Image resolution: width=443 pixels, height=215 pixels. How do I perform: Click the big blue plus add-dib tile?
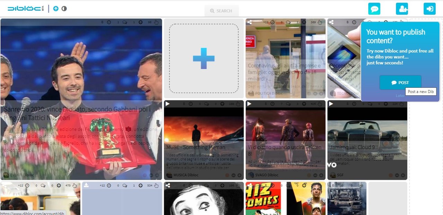[204, 58]
